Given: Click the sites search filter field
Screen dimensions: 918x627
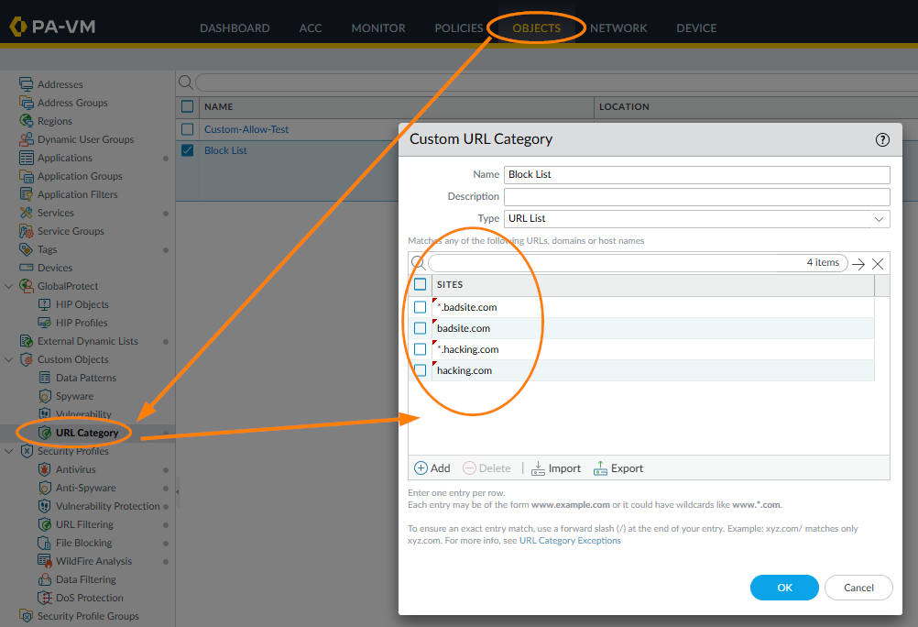Looking at the screenshot, I should click(x=638, y=262).
